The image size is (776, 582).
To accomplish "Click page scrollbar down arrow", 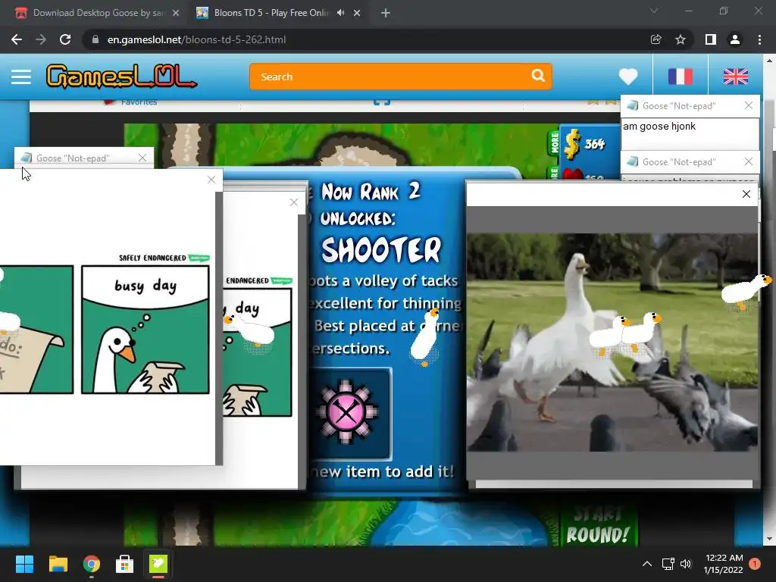I will [x=769, y=540].
